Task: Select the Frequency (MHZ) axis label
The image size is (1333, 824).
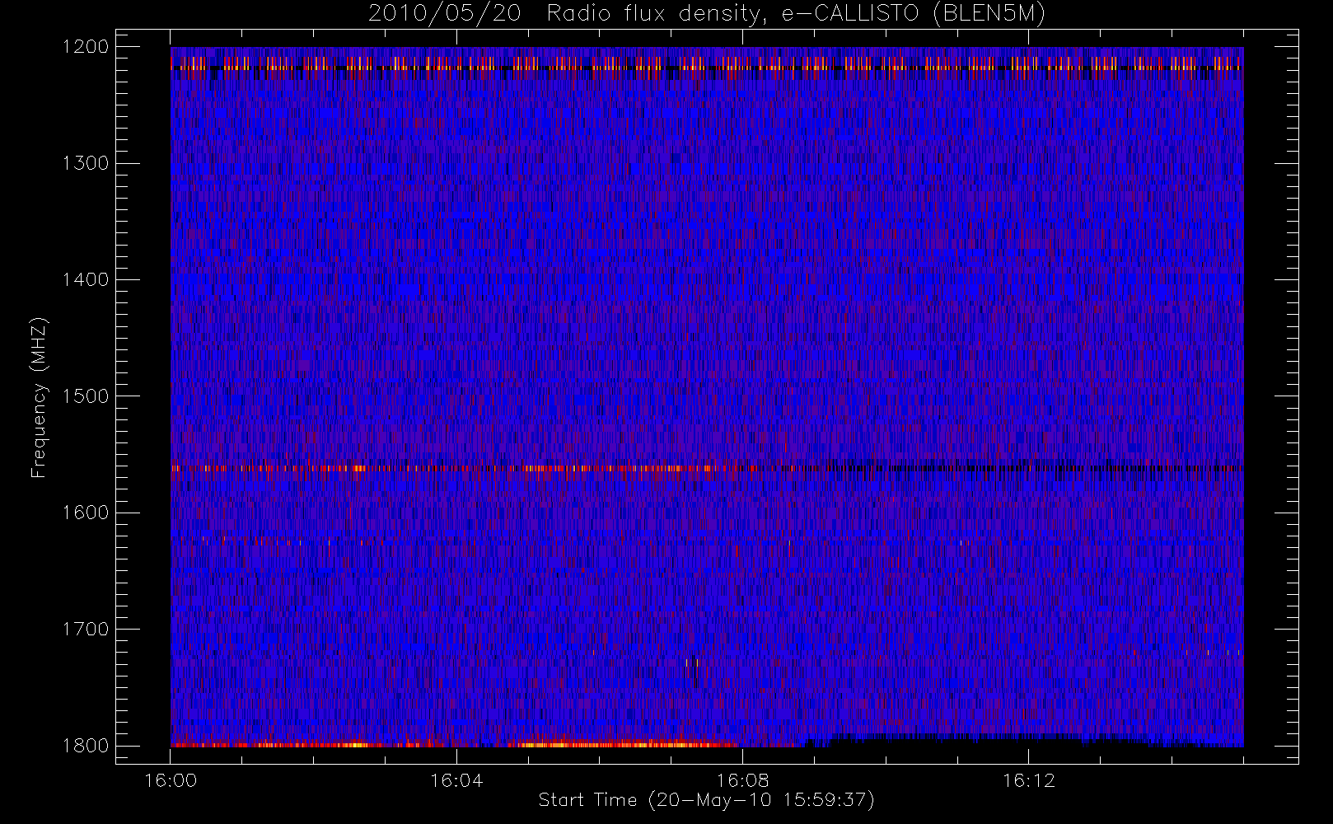Action: [39, 397]
